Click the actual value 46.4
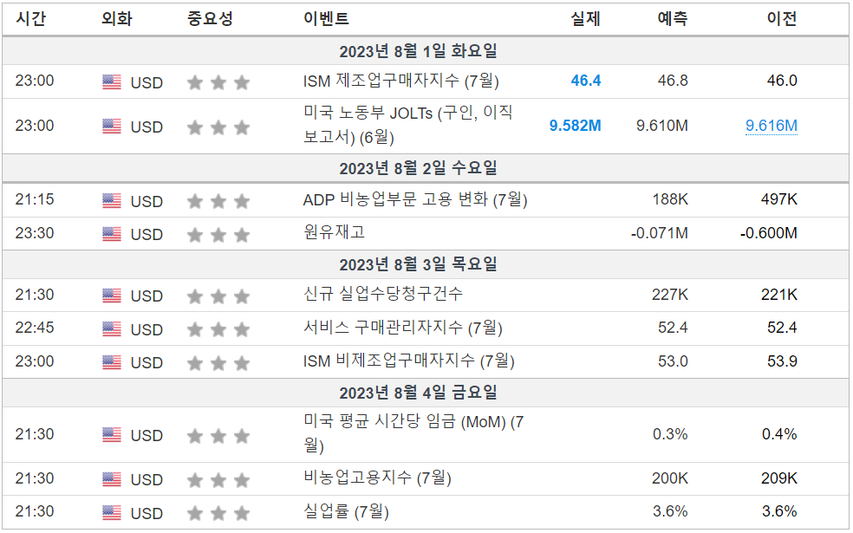The image size is (853, 533). click(586, 81)
